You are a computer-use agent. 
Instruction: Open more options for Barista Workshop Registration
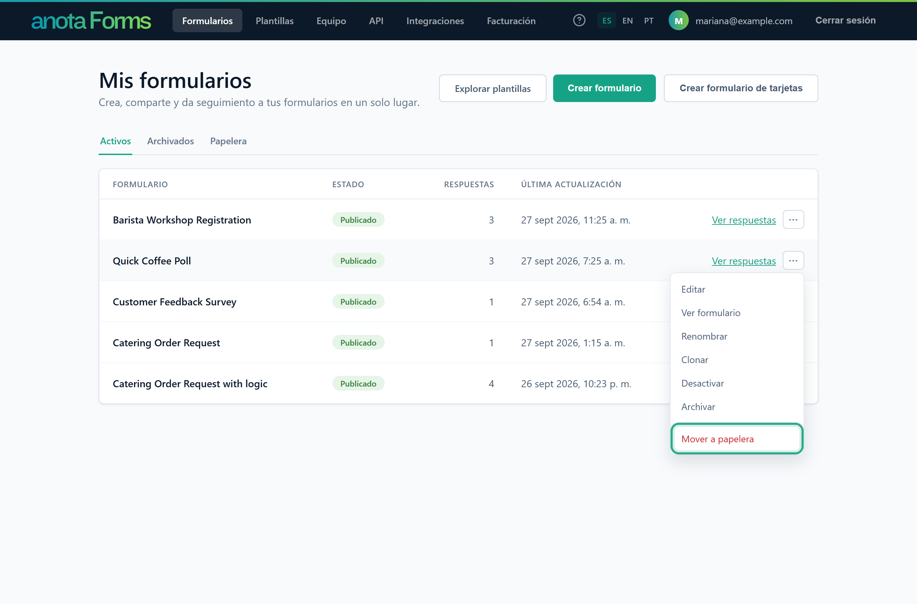[x=793, y=219]
